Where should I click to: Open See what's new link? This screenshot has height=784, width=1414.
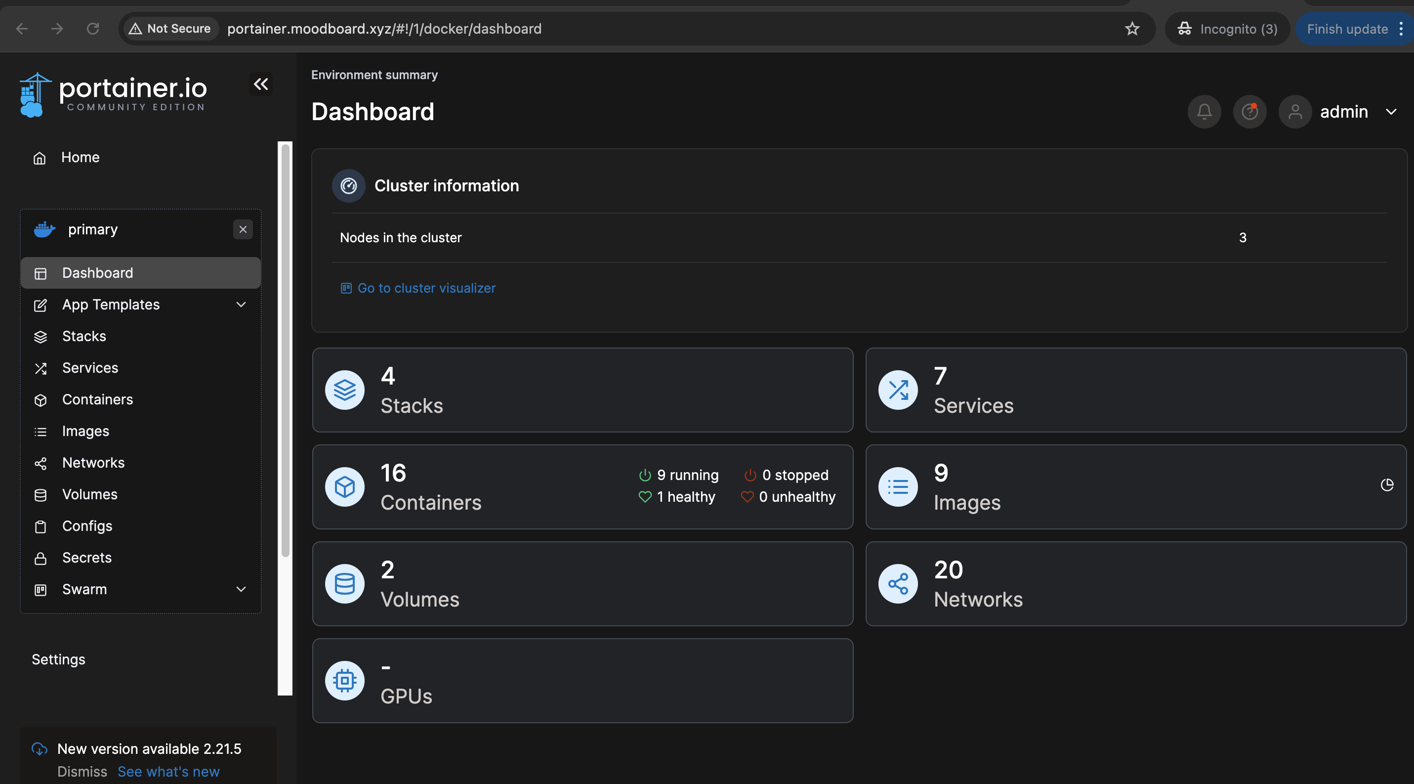click(168, 771)
